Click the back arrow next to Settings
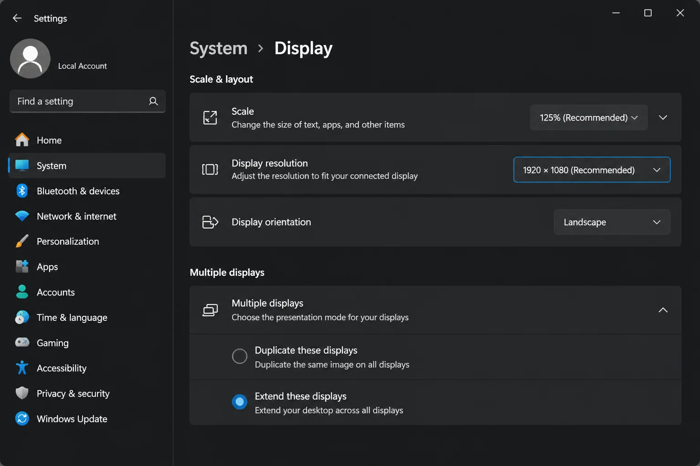700x466 pixels. 17,18
